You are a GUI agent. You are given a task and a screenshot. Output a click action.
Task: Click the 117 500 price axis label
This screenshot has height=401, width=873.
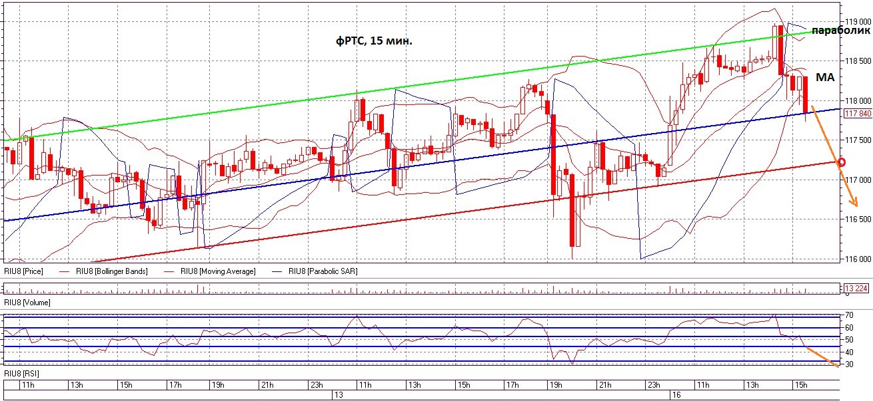[858, 140]
